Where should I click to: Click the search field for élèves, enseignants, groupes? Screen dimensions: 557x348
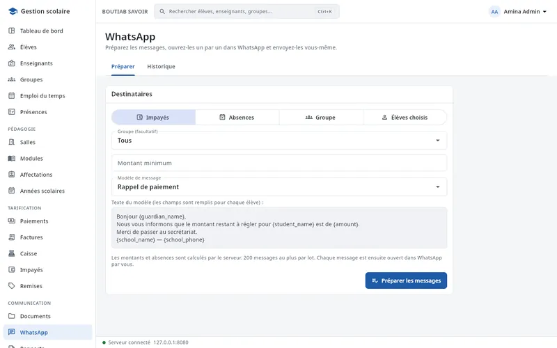click(246, 11)
